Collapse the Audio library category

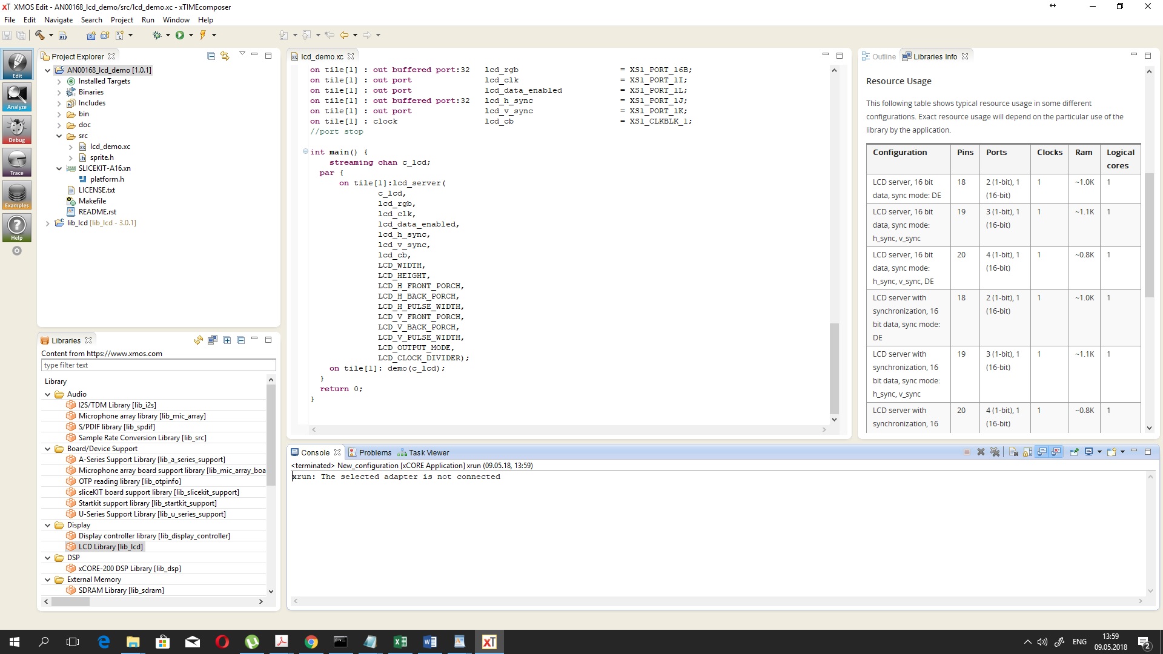[x=48, y=394]
